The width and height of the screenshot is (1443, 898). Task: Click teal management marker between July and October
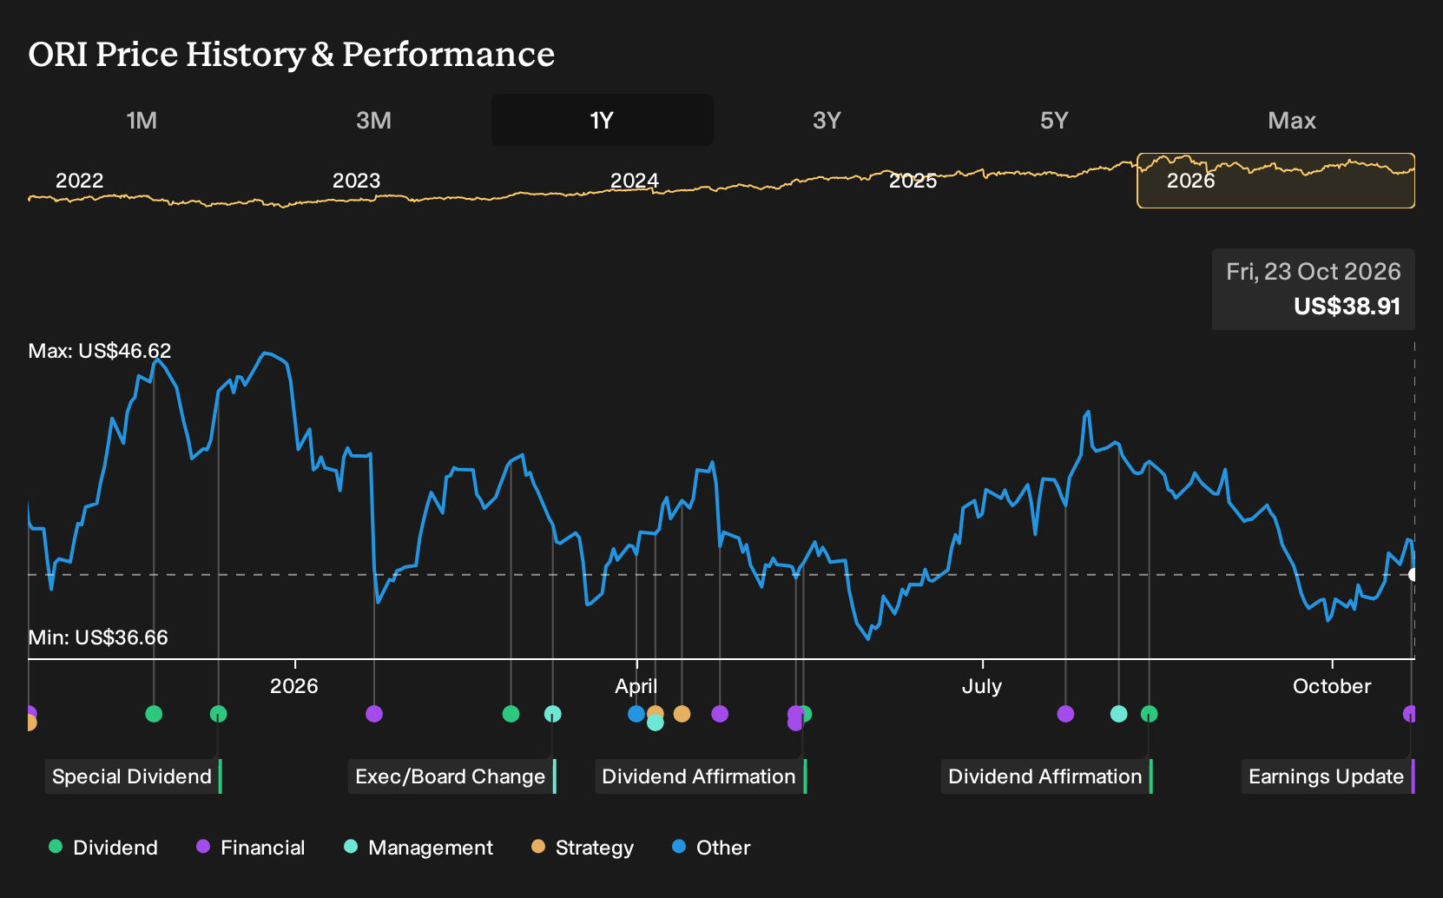point(1119,714)
